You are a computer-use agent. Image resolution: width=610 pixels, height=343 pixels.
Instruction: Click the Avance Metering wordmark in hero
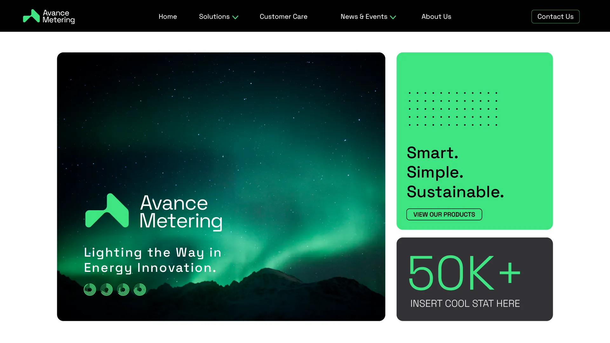181,212
